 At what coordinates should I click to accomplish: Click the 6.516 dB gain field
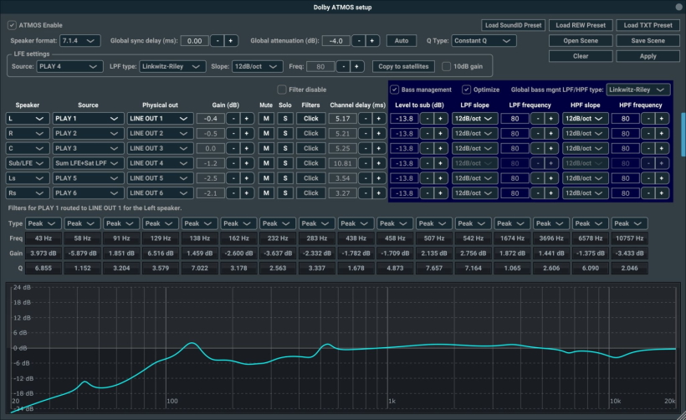tap(160, 254)
